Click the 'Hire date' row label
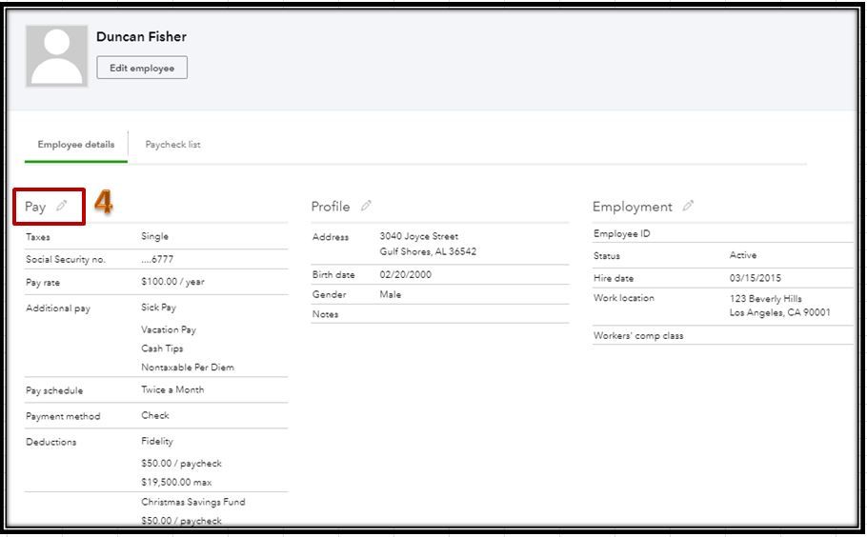The width and height of the screenshot is (867, 537). pos(614,278)
